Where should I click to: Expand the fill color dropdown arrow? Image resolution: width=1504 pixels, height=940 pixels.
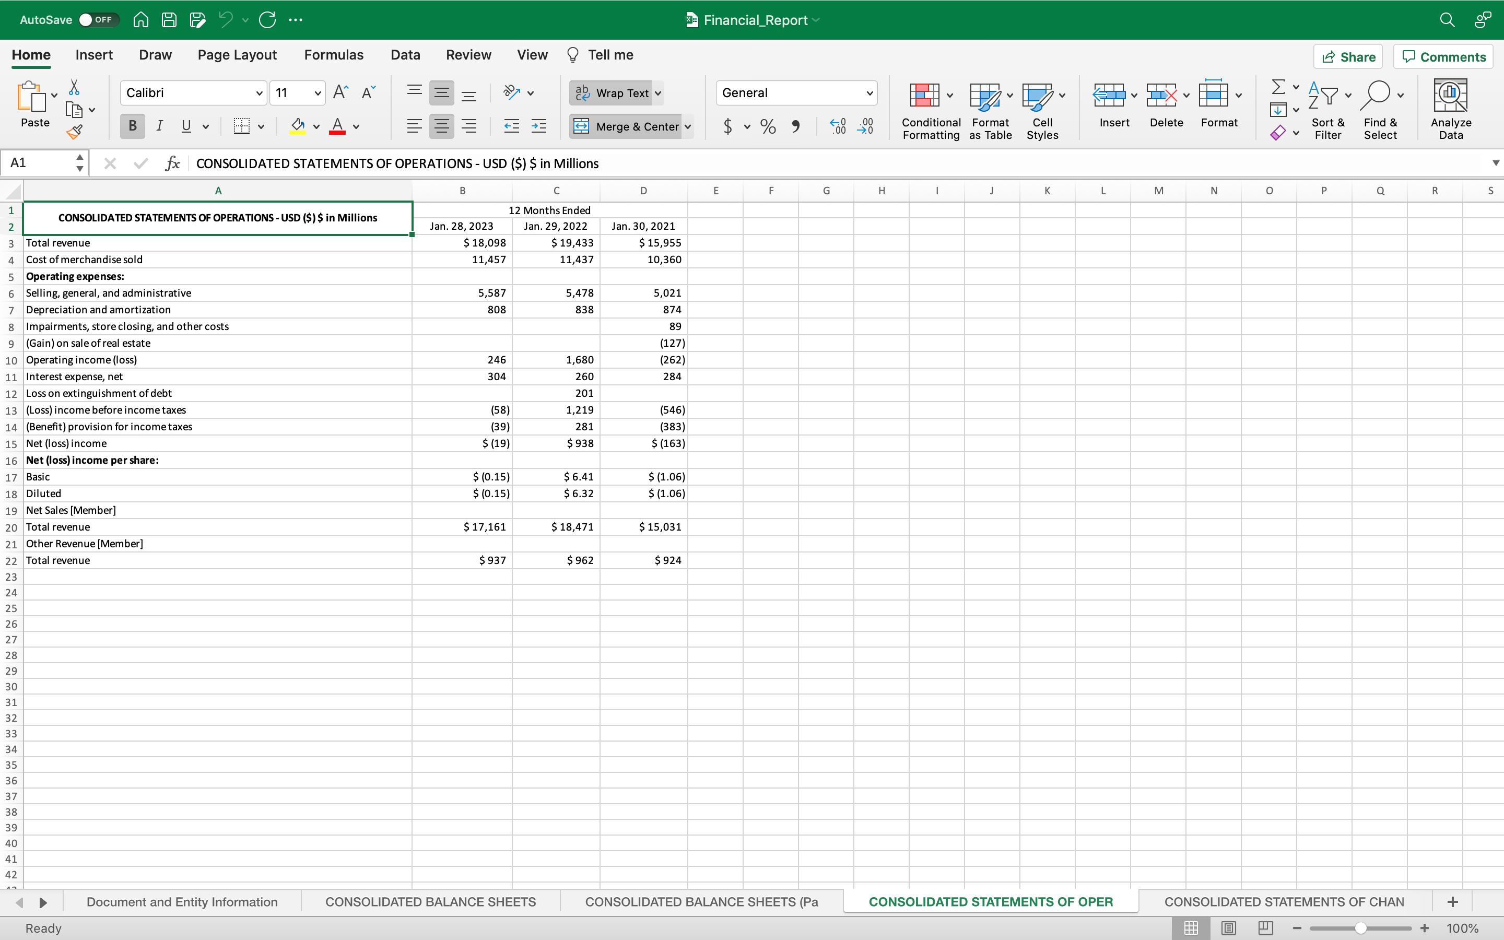coord(316,127)
